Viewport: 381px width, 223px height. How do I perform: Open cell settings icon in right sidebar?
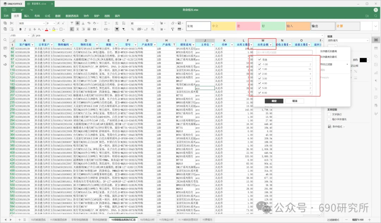click(376, 40)
